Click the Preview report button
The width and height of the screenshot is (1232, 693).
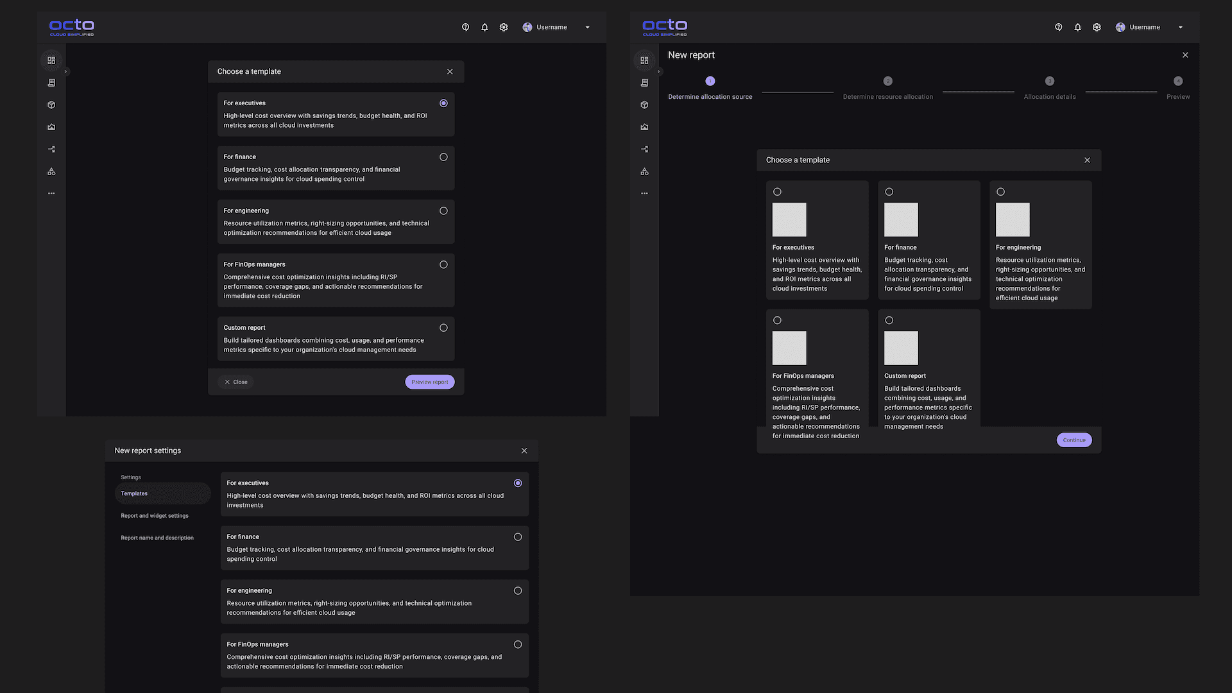[429, 382]
